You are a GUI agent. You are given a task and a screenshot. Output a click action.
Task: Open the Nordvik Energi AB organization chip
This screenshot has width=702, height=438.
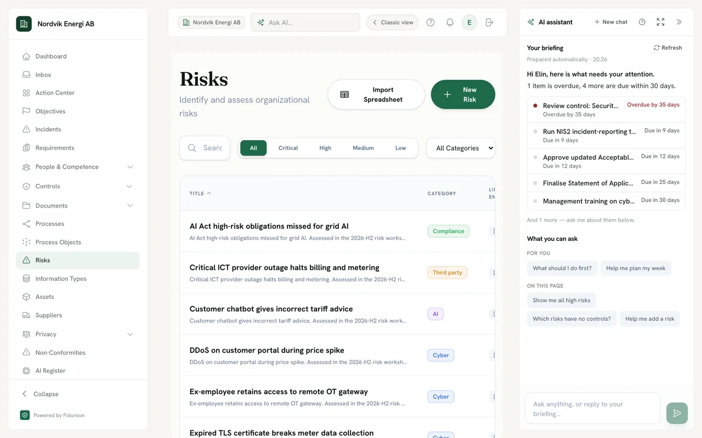point(211,22)
